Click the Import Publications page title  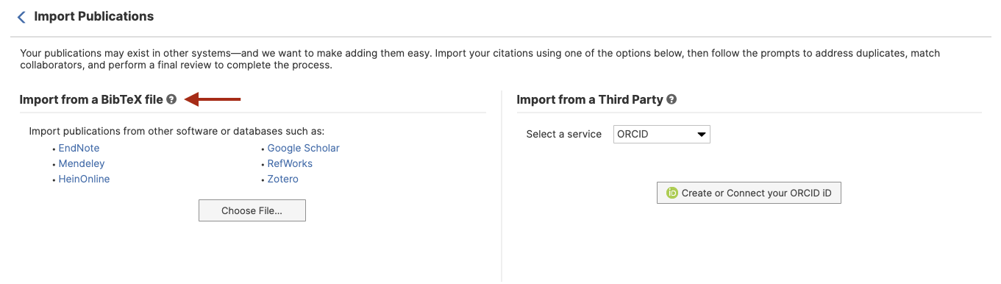(x=94, y=16)
